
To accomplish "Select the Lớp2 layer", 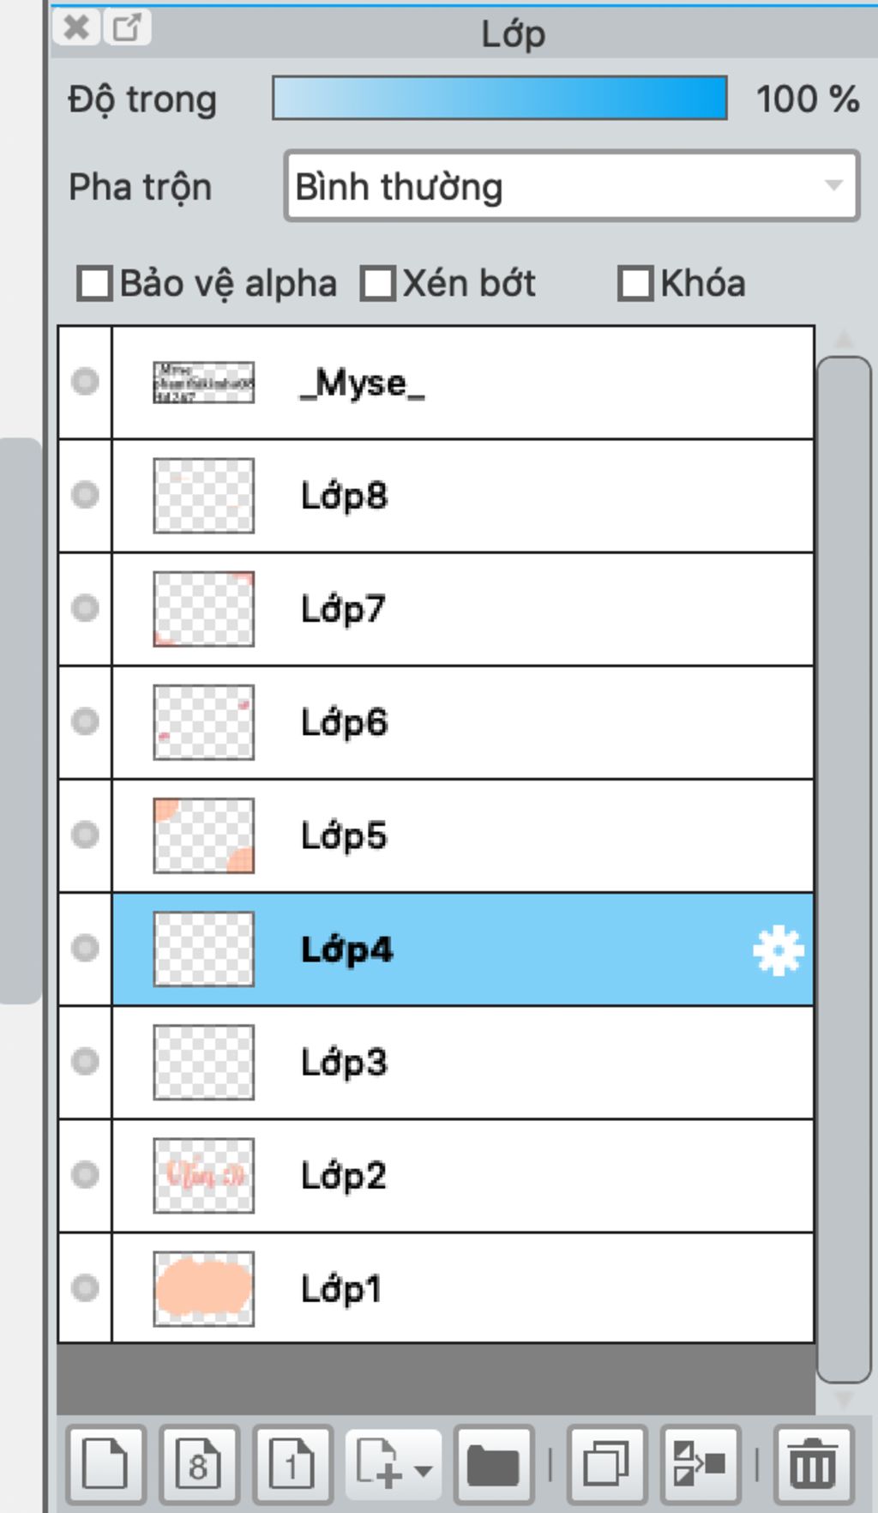I will [463, 1175].
